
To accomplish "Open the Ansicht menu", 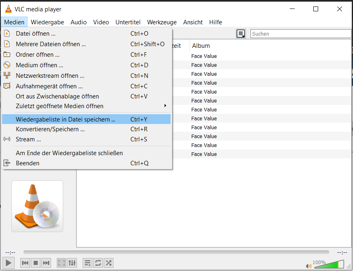I will [x=193, y=22].
